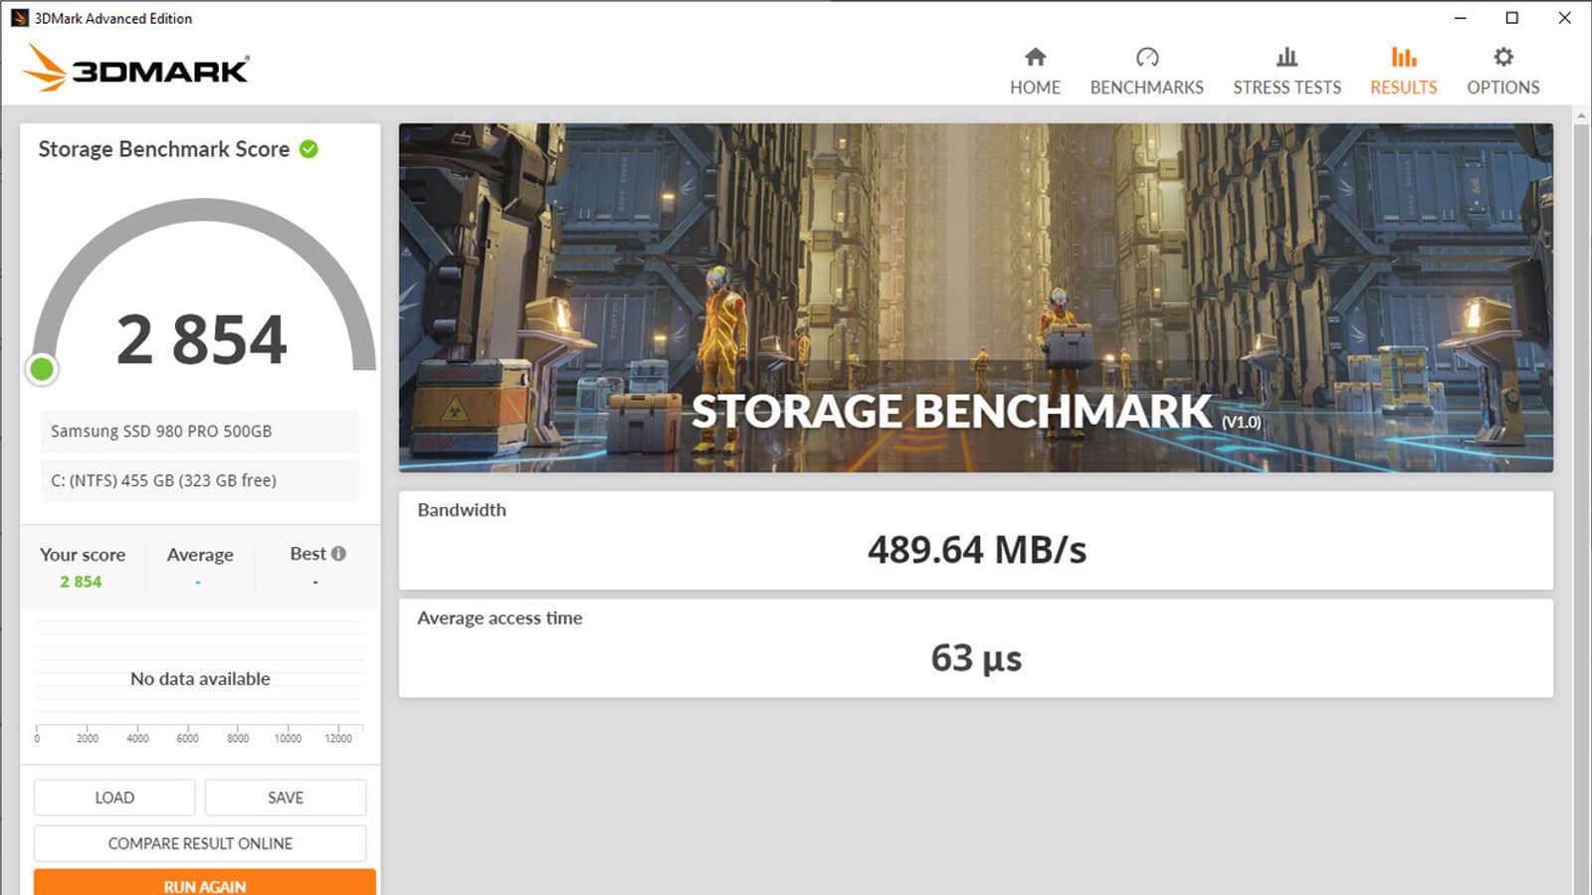Click the Best column label
Screen dimensions: 1592x895
pos(307,554)
